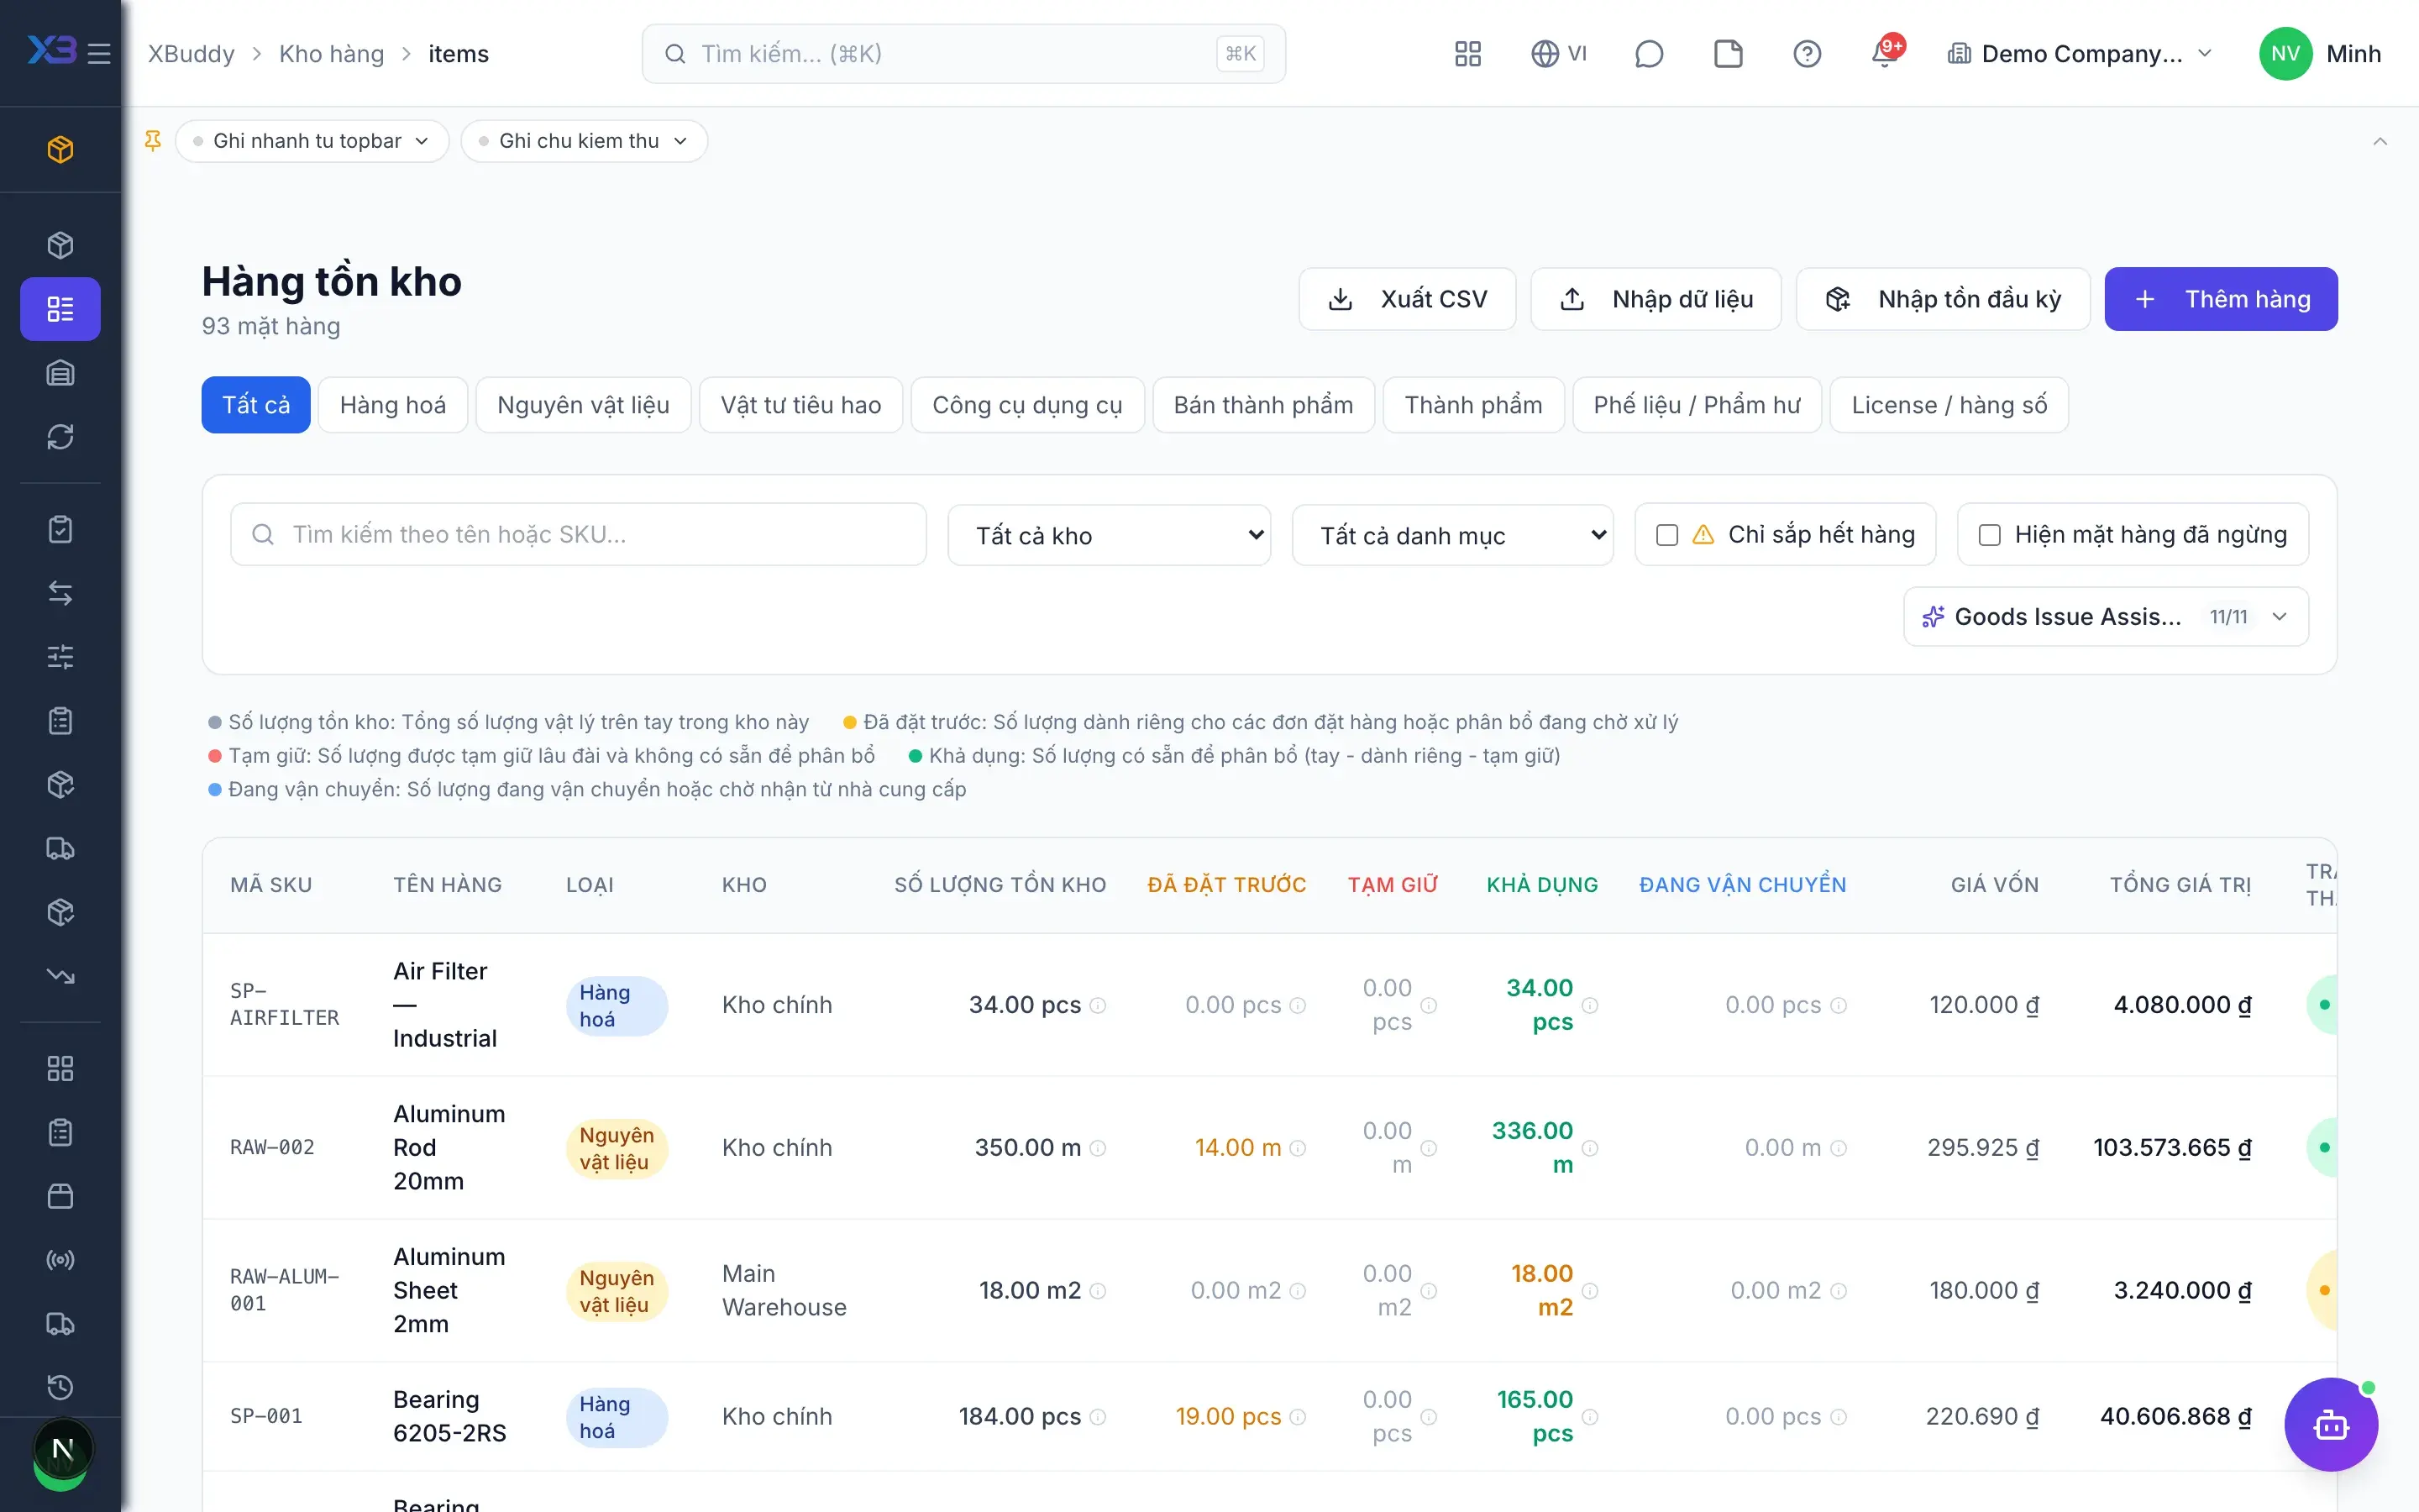Open the chat bubble icon in topbar

pyautogui.click(x=1648, y=54)
